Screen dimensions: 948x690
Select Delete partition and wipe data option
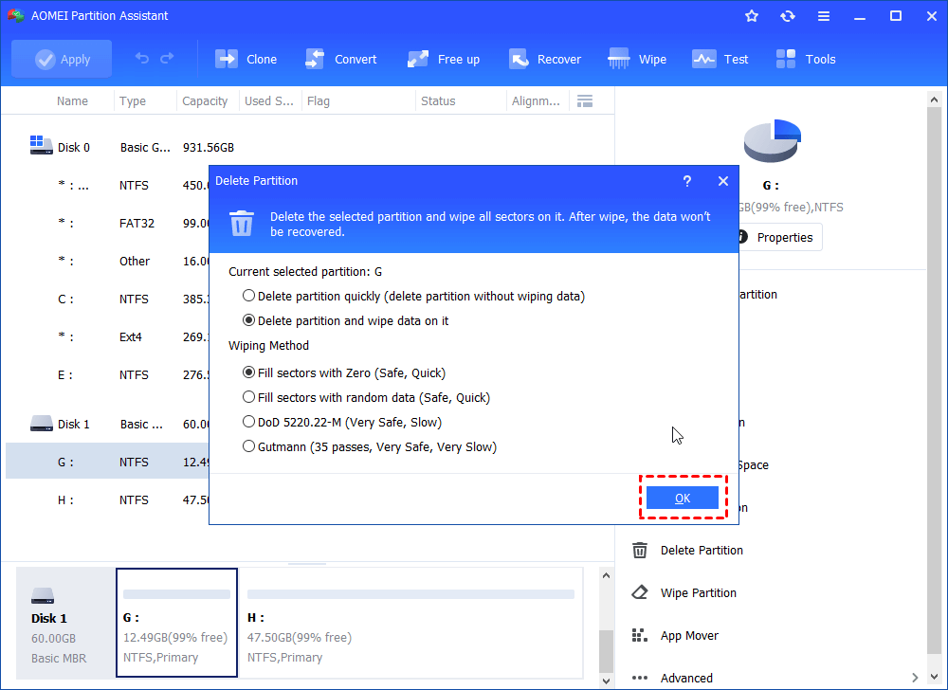345,321
